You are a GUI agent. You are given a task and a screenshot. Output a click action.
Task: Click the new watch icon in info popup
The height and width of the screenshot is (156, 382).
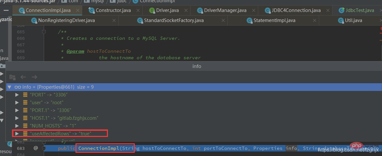[12, 77]
